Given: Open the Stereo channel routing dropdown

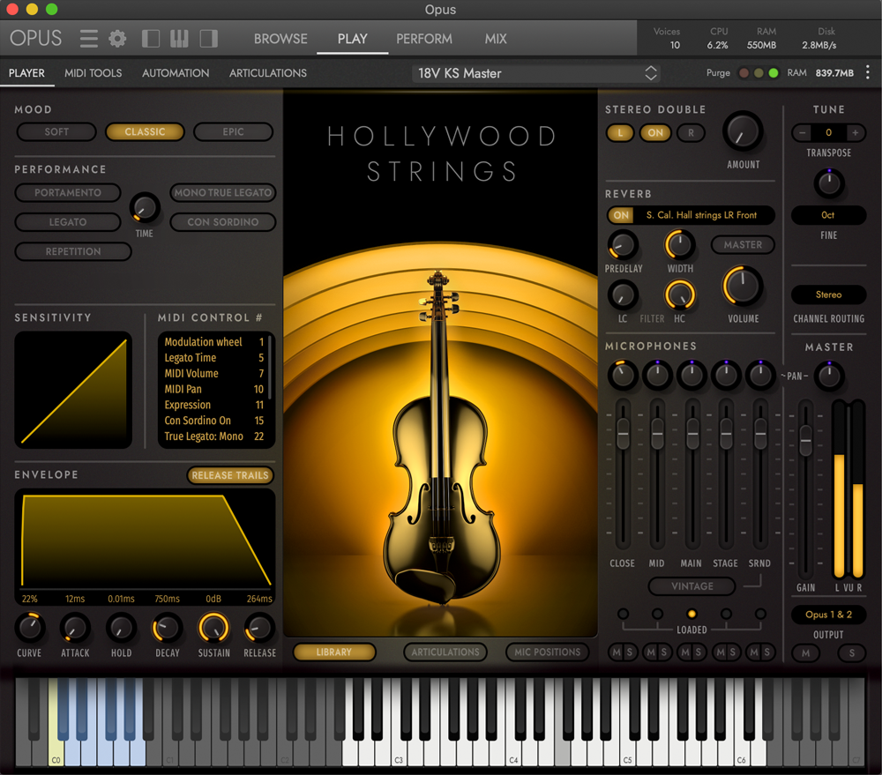Looking at the screenshot, I should click(828, 295).
